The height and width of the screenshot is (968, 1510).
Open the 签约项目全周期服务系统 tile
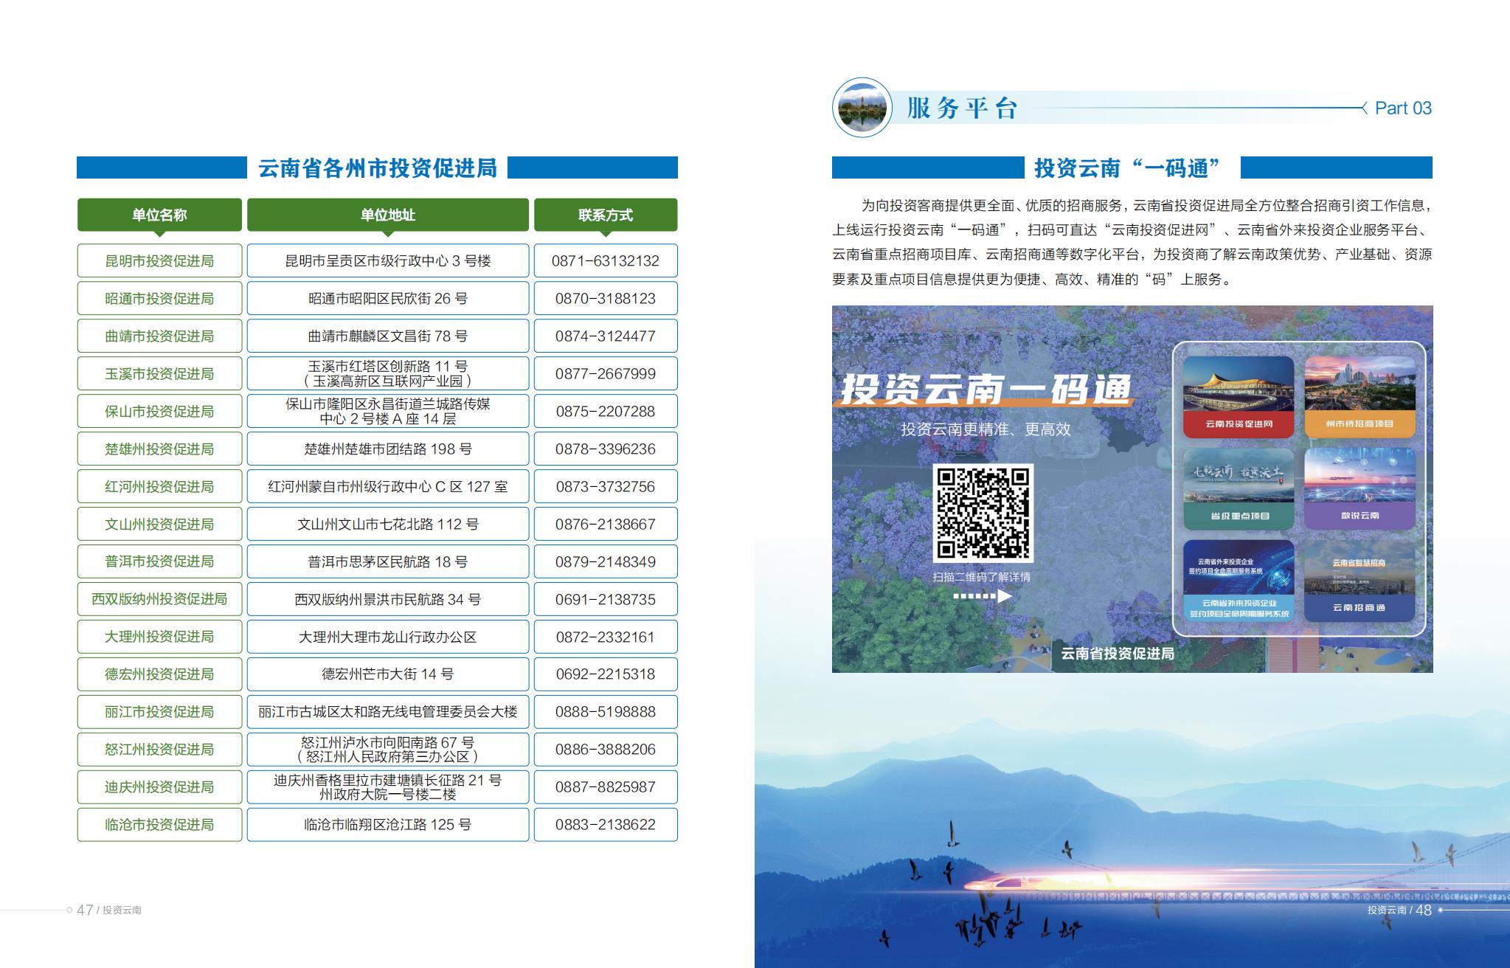[x=1239, y=581]
